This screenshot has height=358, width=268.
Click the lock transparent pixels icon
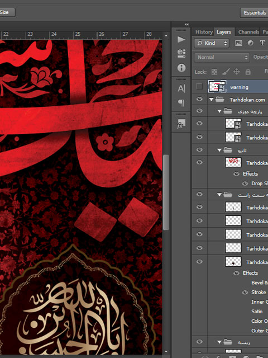pos(214,72)
